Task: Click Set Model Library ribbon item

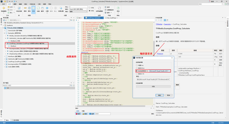Action: [109, 10]
